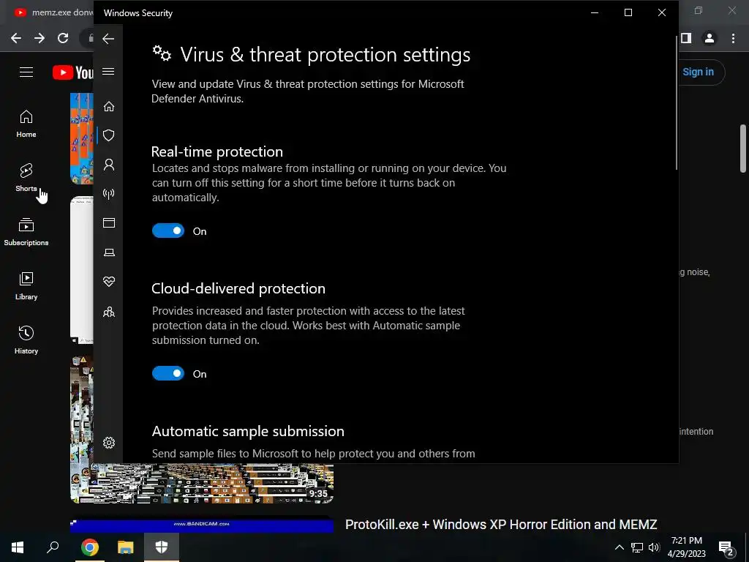Open YouTube Shorts in sidebar
This screenshot has width=749, height=562.
[26, 178]
